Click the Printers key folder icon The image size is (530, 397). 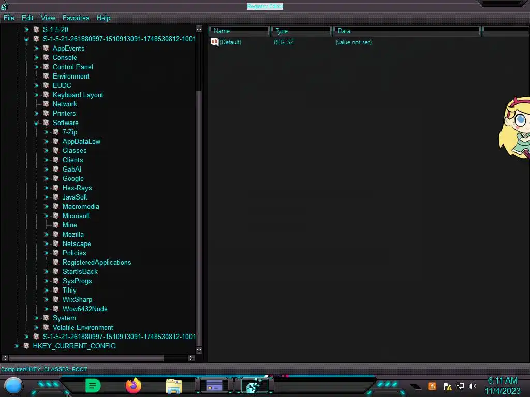pyautogui.click(x=46, y=113)
